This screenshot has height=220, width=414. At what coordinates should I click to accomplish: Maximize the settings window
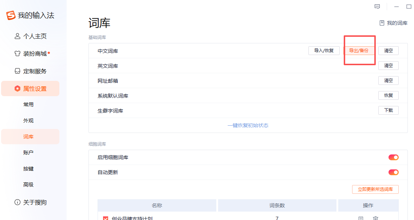409,7
